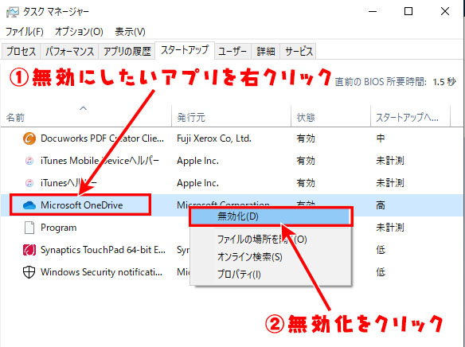Click the Microsoft OneDrive cloud icon
Screen dimensions: 465x347
29,205
